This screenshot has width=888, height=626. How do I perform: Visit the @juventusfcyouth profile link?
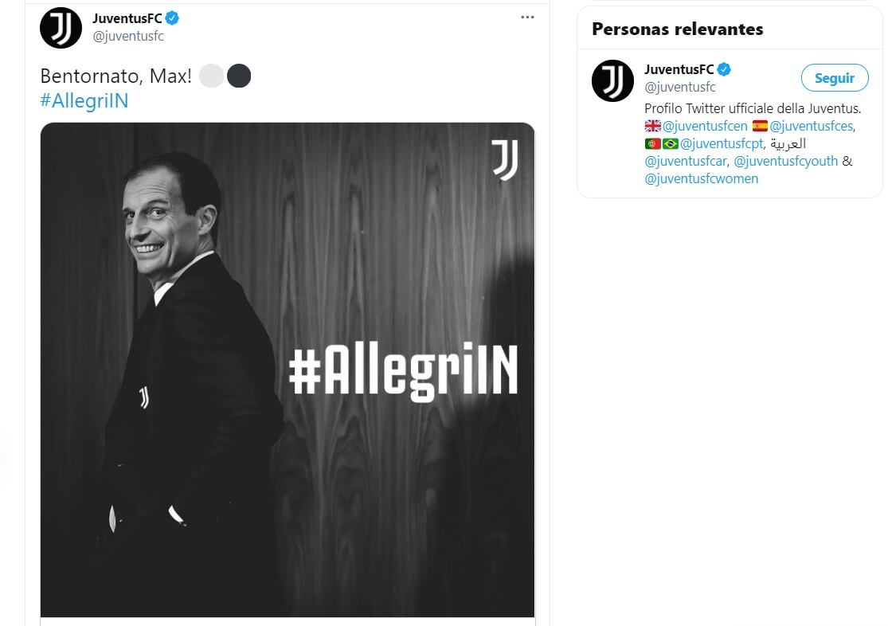pyautogui.click(x=785, y=161)
